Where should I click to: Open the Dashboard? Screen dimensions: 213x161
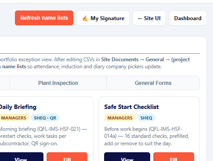(188, 18)
